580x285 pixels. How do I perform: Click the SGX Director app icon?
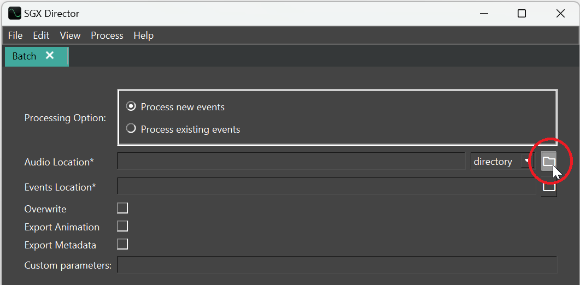coord(14,13)
